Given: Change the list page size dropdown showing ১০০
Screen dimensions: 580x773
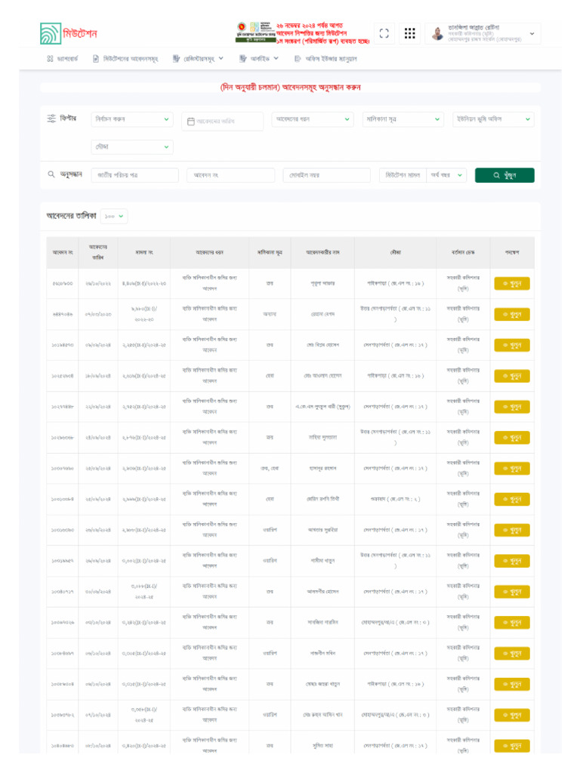Looking at the screenshot, I should coord(115,217).
